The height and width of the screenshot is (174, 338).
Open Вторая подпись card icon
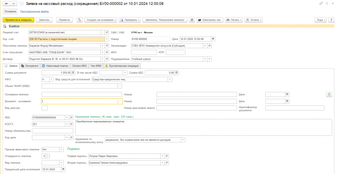click(x=167, y=163)
